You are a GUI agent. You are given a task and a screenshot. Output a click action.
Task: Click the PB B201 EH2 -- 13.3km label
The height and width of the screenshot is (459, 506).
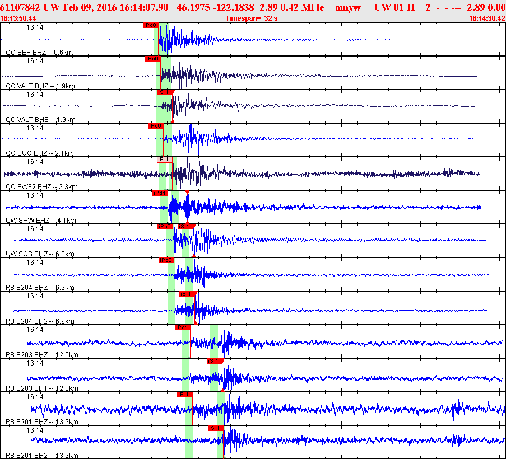tap(42, 455)
